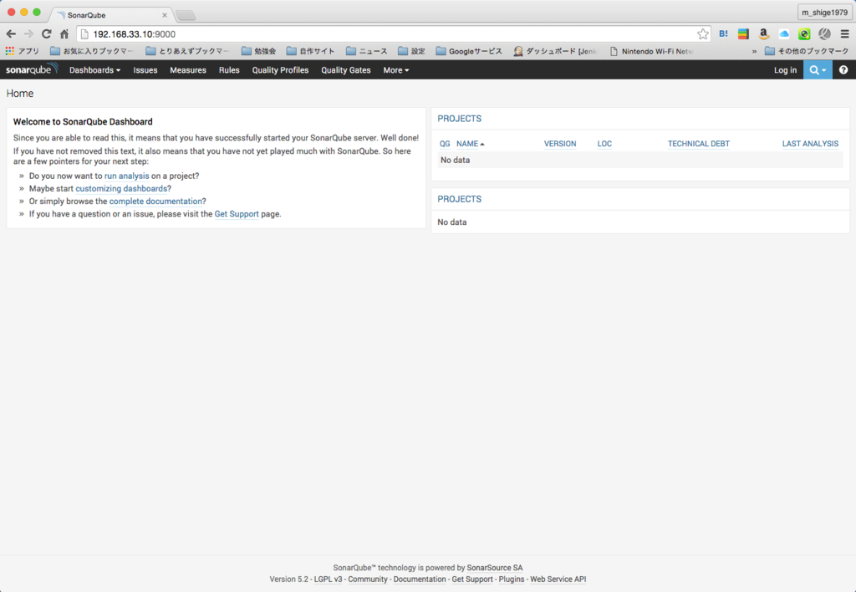Open the search magnifier dropdown
This screenshot has width=856, height=592.
(818, 70)
